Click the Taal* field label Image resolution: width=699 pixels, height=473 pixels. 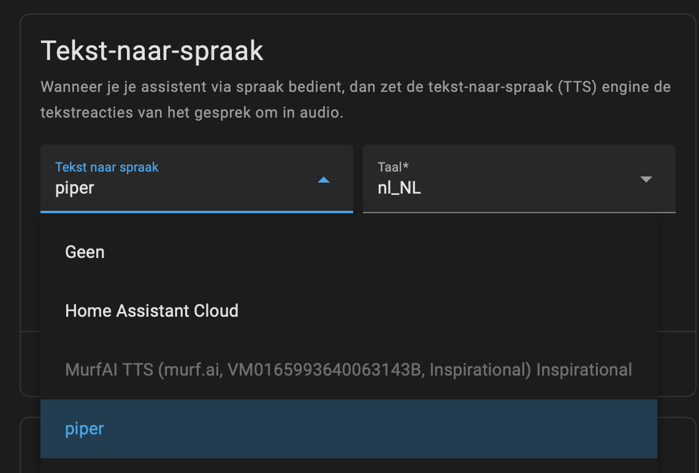(393, 167)
